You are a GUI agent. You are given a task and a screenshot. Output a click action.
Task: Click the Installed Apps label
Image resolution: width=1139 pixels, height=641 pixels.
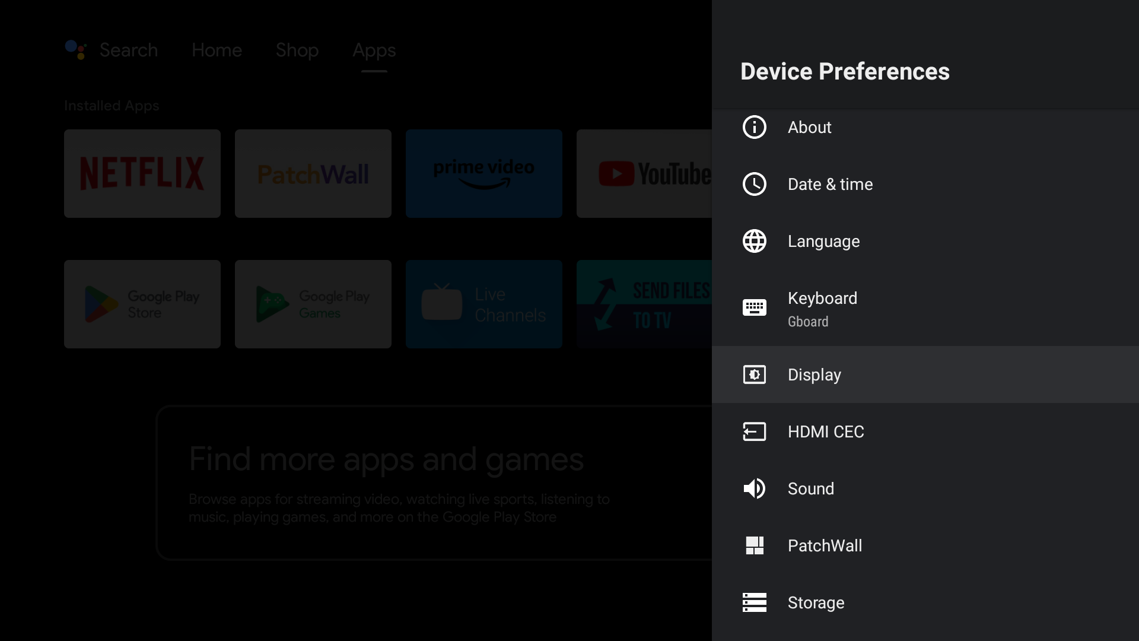[112, 106]
